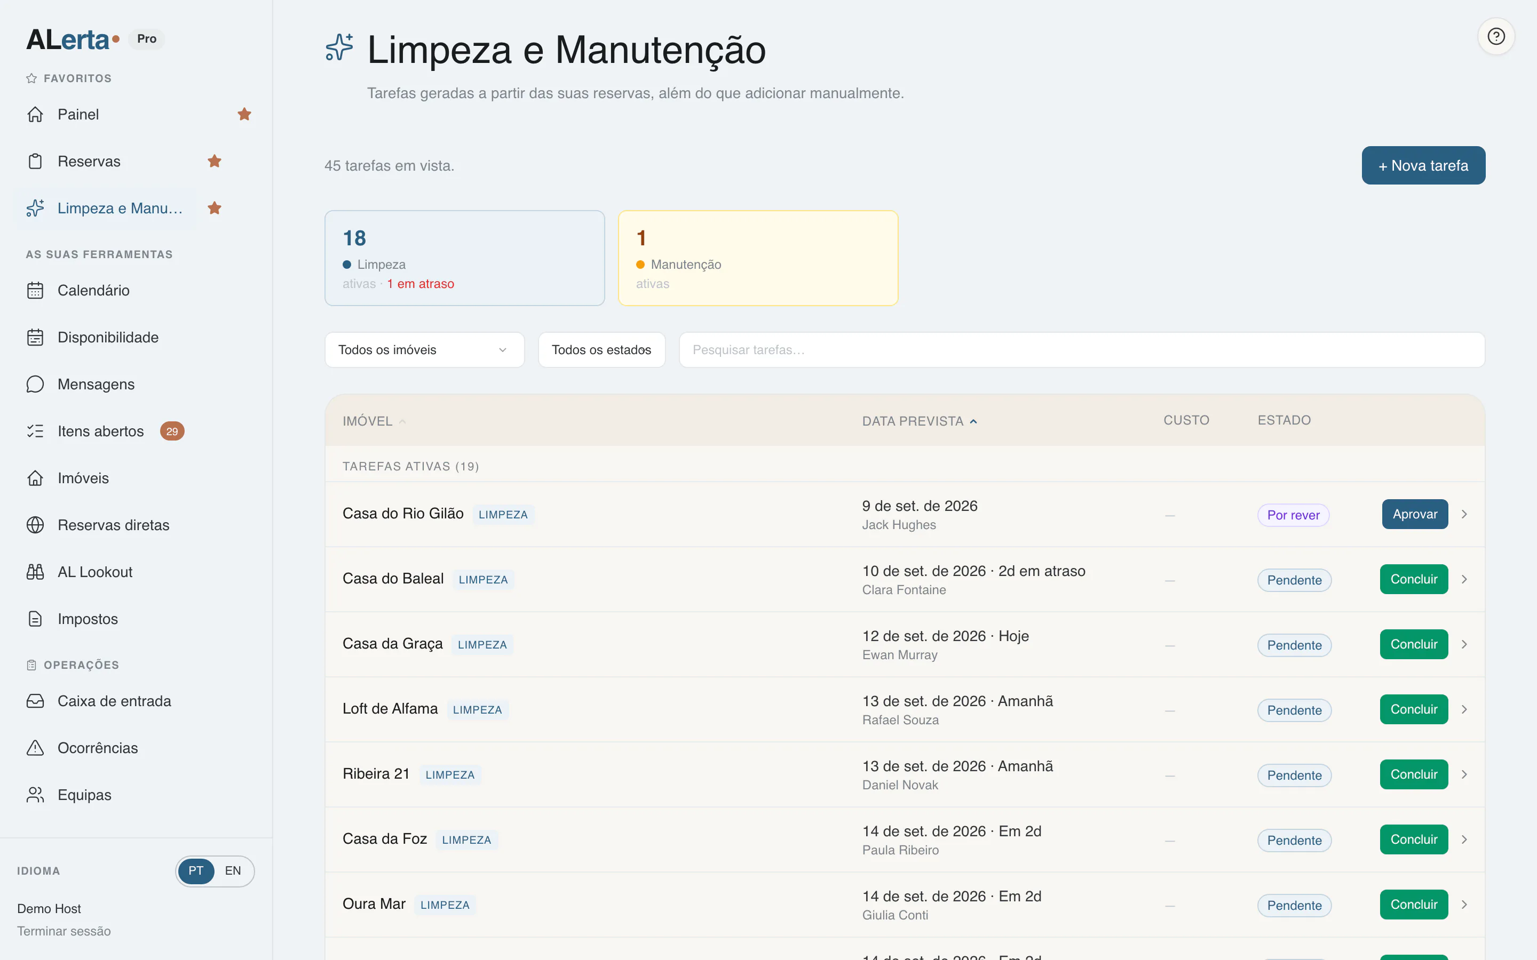
Task: Open the Mensagens menu item
Action: (96, 384)
